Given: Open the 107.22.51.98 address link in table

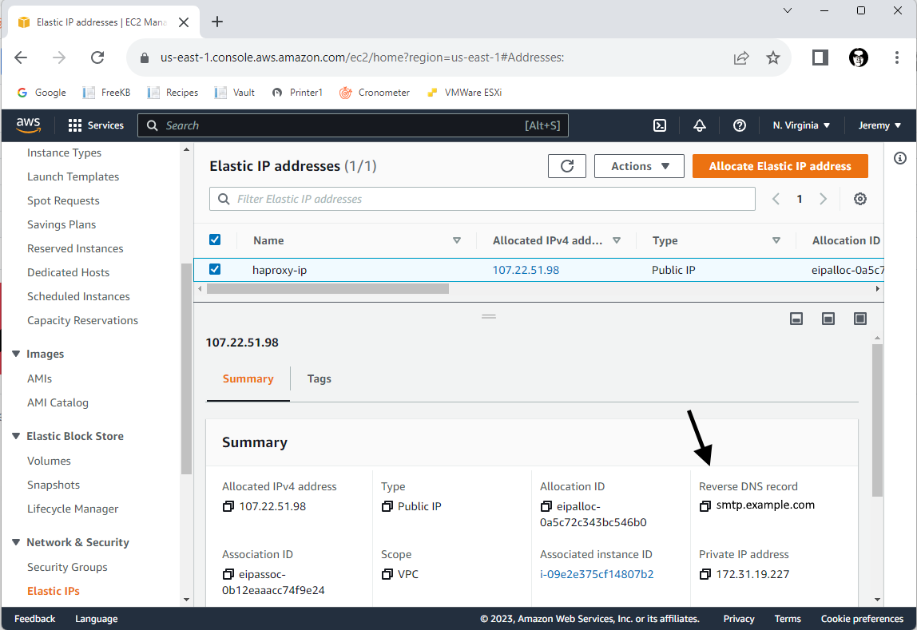Looking at the screenshot, I should 526,270.
